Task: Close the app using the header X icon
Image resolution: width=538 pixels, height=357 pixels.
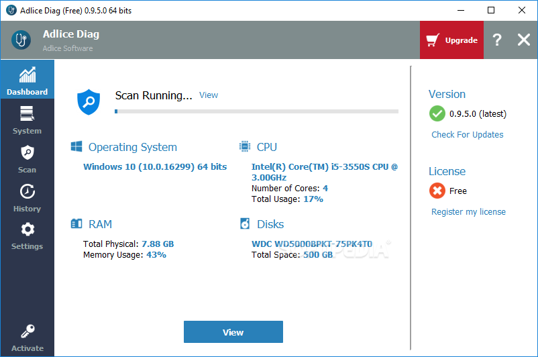Action: point(524,40)
